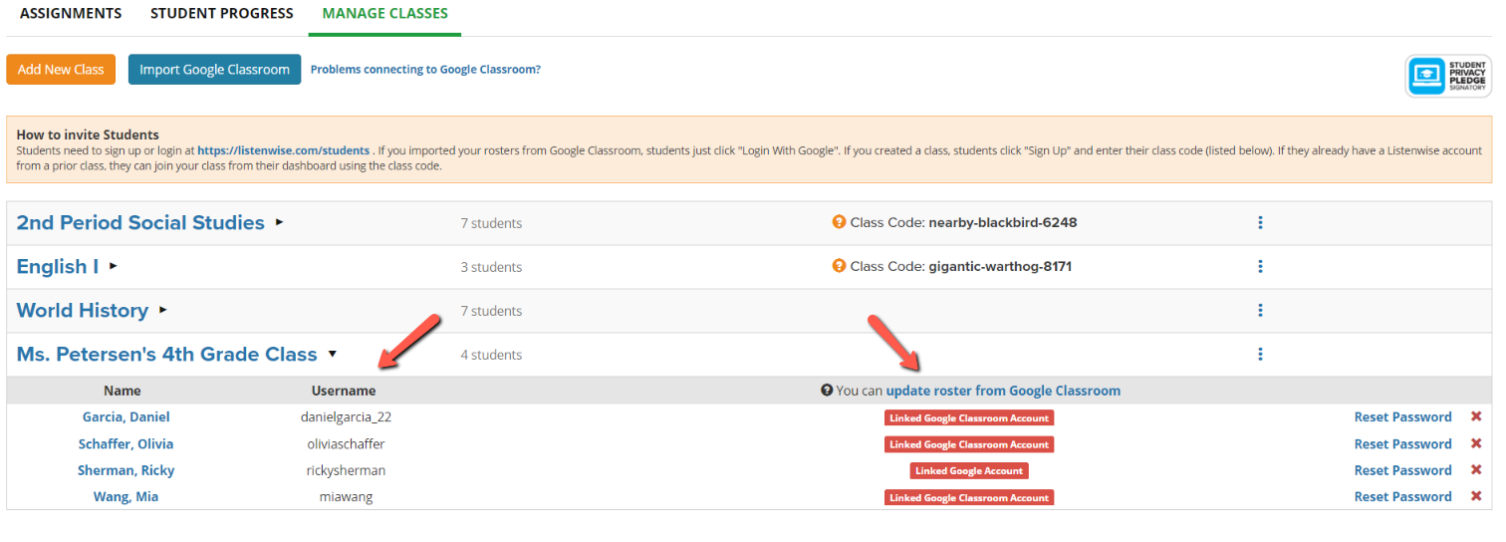Image resolution: width=1506 pixels, height=542 pixels.
Task: Click Import Google Classroom button
Action: click(214, 70)
